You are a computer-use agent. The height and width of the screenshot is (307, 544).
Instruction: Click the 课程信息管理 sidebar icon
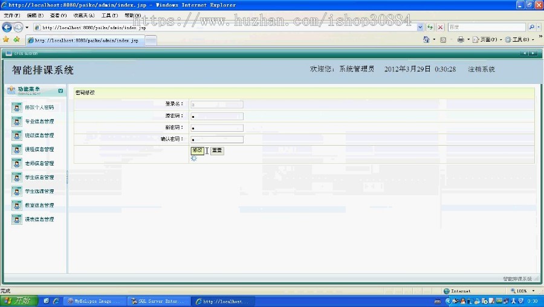[x=16, y=149]
